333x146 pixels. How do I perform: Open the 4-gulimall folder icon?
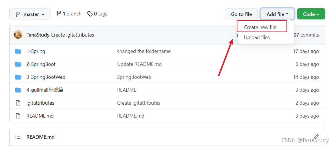pyautogui.click(x=18, y=90)
